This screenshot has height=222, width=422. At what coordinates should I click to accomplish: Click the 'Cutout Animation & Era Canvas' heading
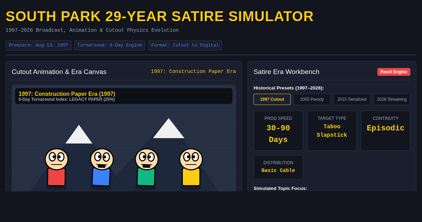[x=59, y=72]
